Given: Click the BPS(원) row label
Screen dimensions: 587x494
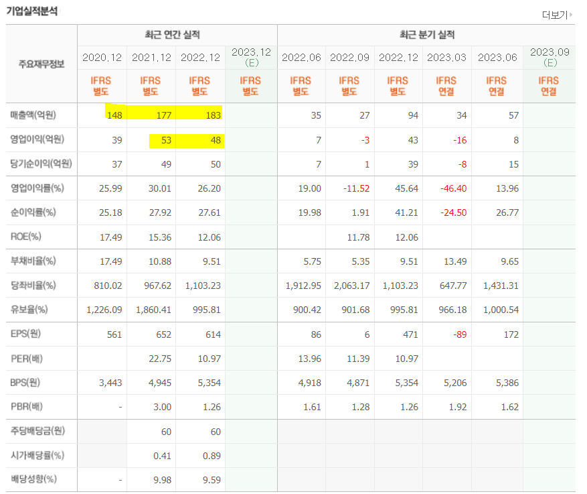Looking at the screenshot, I should pyautogui.click(x=25, y=382).
